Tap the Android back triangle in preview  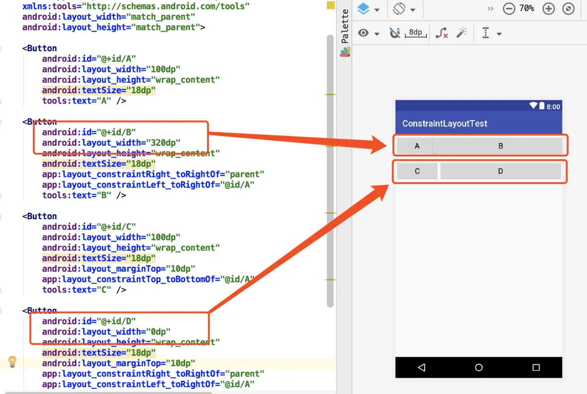tap(422, 368)
